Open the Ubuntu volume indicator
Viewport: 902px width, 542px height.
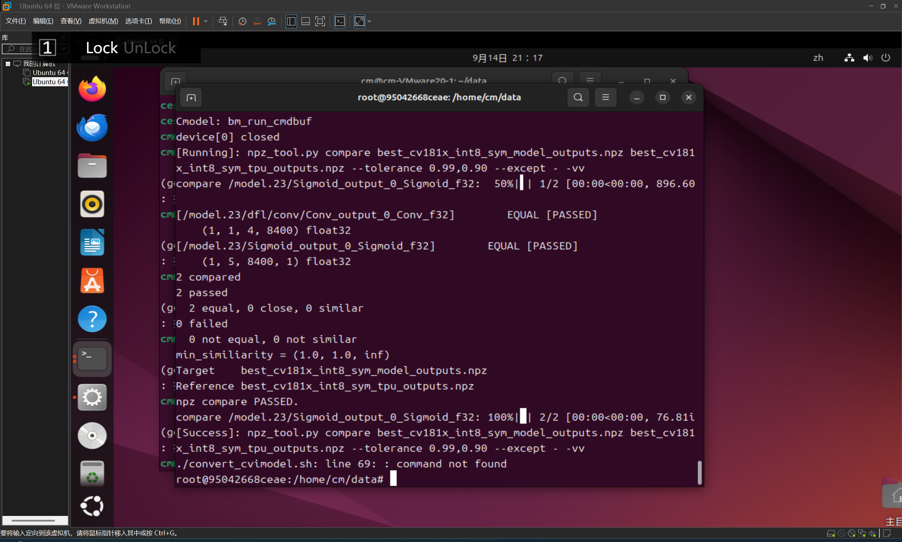867,58
